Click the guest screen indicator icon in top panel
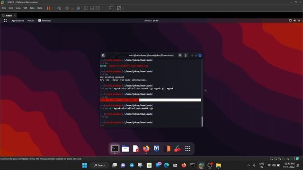 pos(290,21)
